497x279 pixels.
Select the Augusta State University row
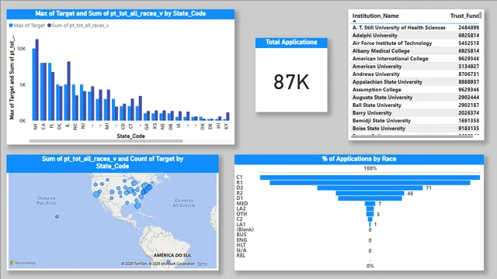click(415, 98)
